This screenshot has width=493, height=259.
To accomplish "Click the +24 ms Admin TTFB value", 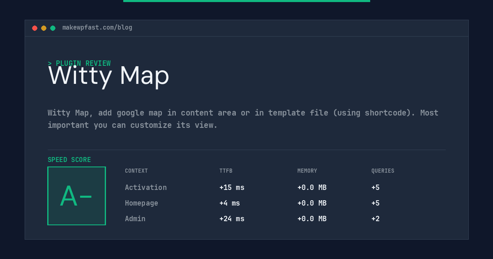I will 232,219.
